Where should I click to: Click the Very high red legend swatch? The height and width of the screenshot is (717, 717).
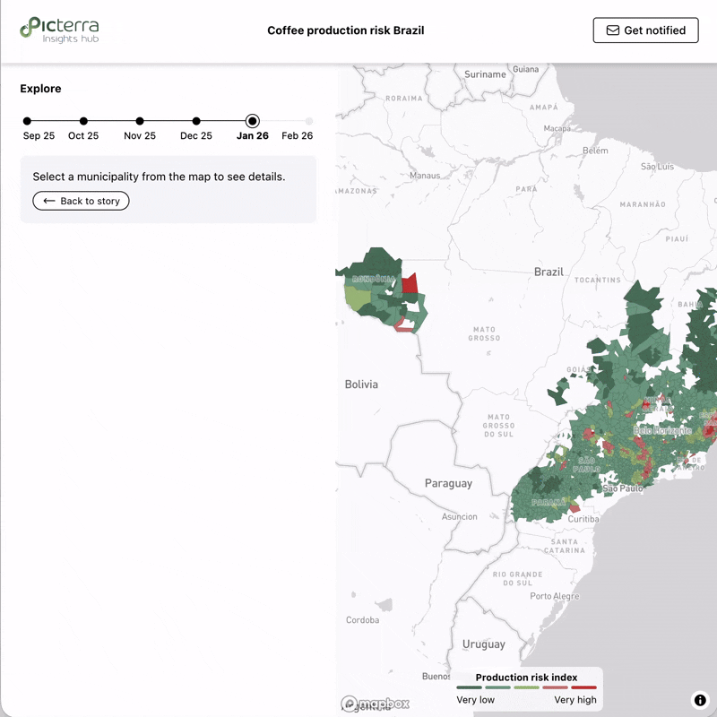584,687
